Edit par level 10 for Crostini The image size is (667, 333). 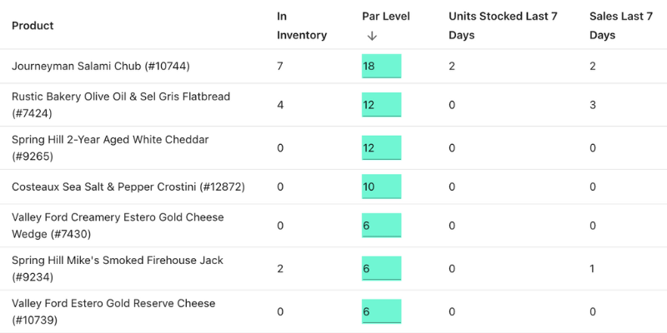(x=381, y=186)
